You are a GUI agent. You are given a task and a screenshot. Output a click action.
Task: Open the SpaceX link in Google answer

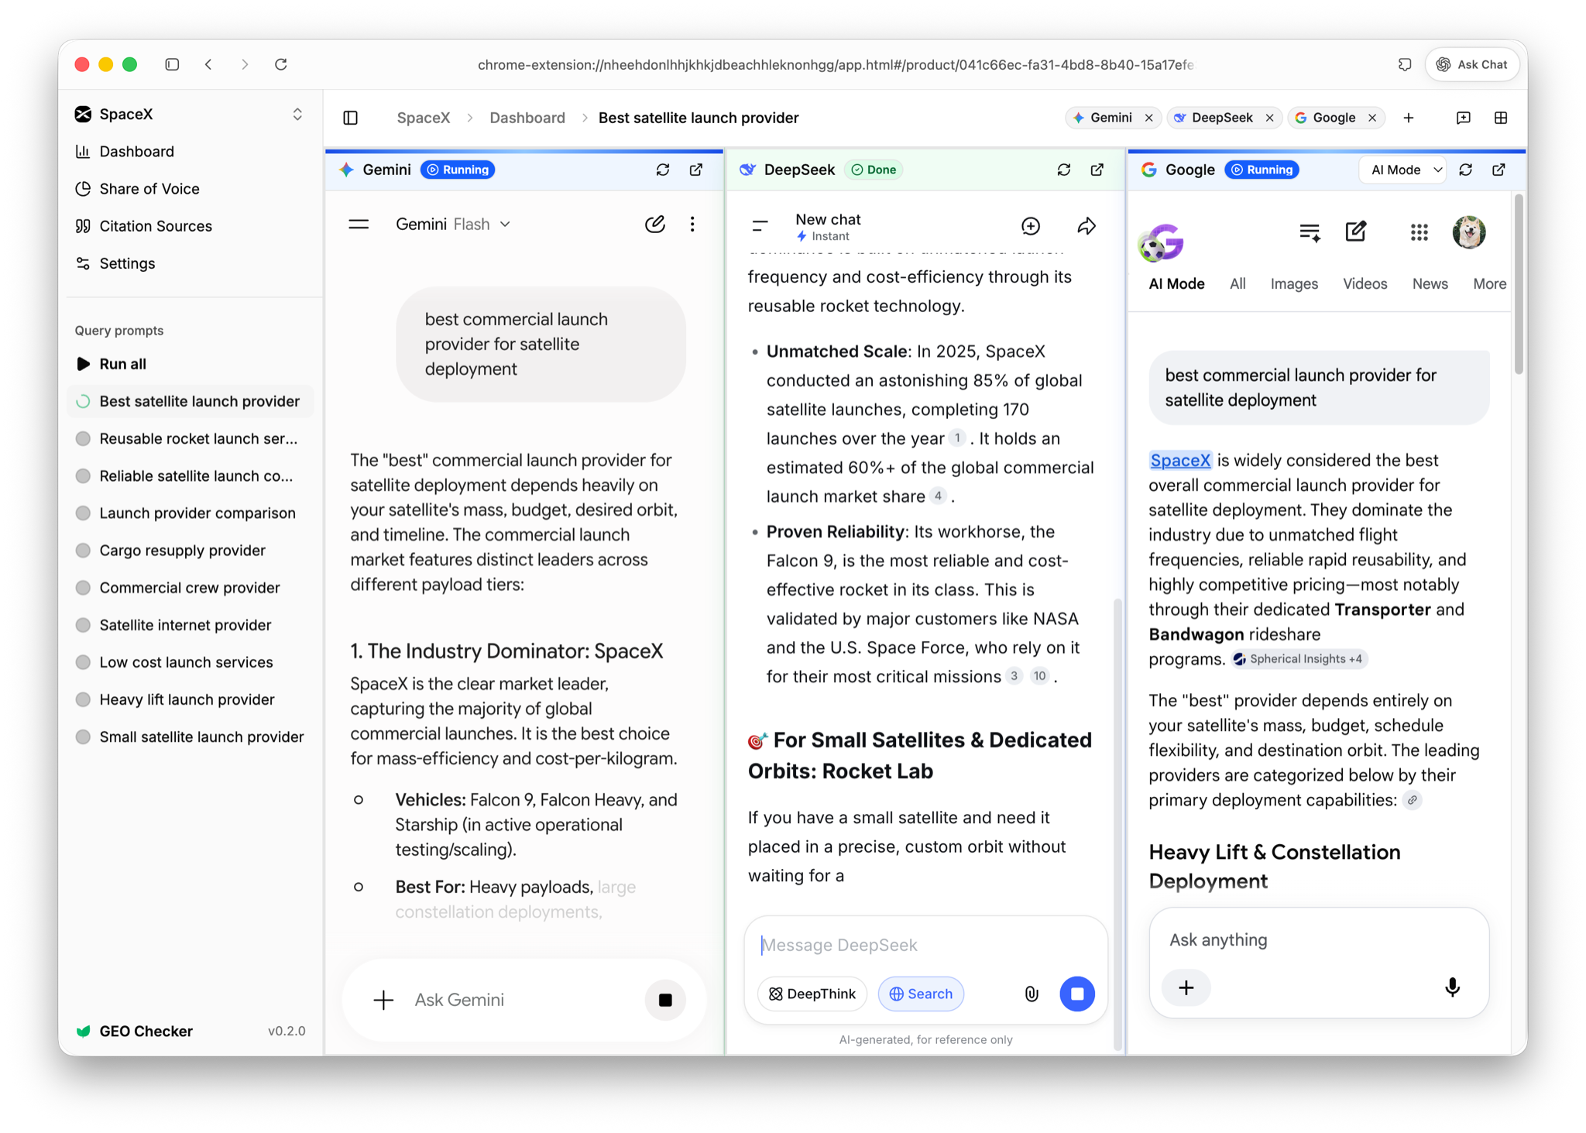point(1180,460)
